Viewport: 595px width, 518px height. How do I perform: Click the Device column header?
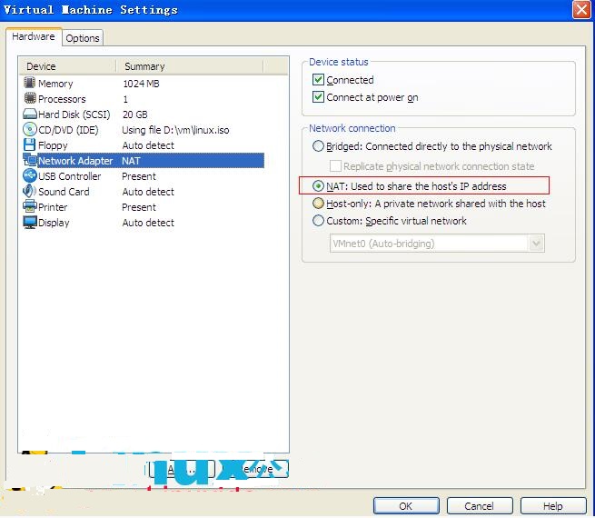[x=68, y=66]
